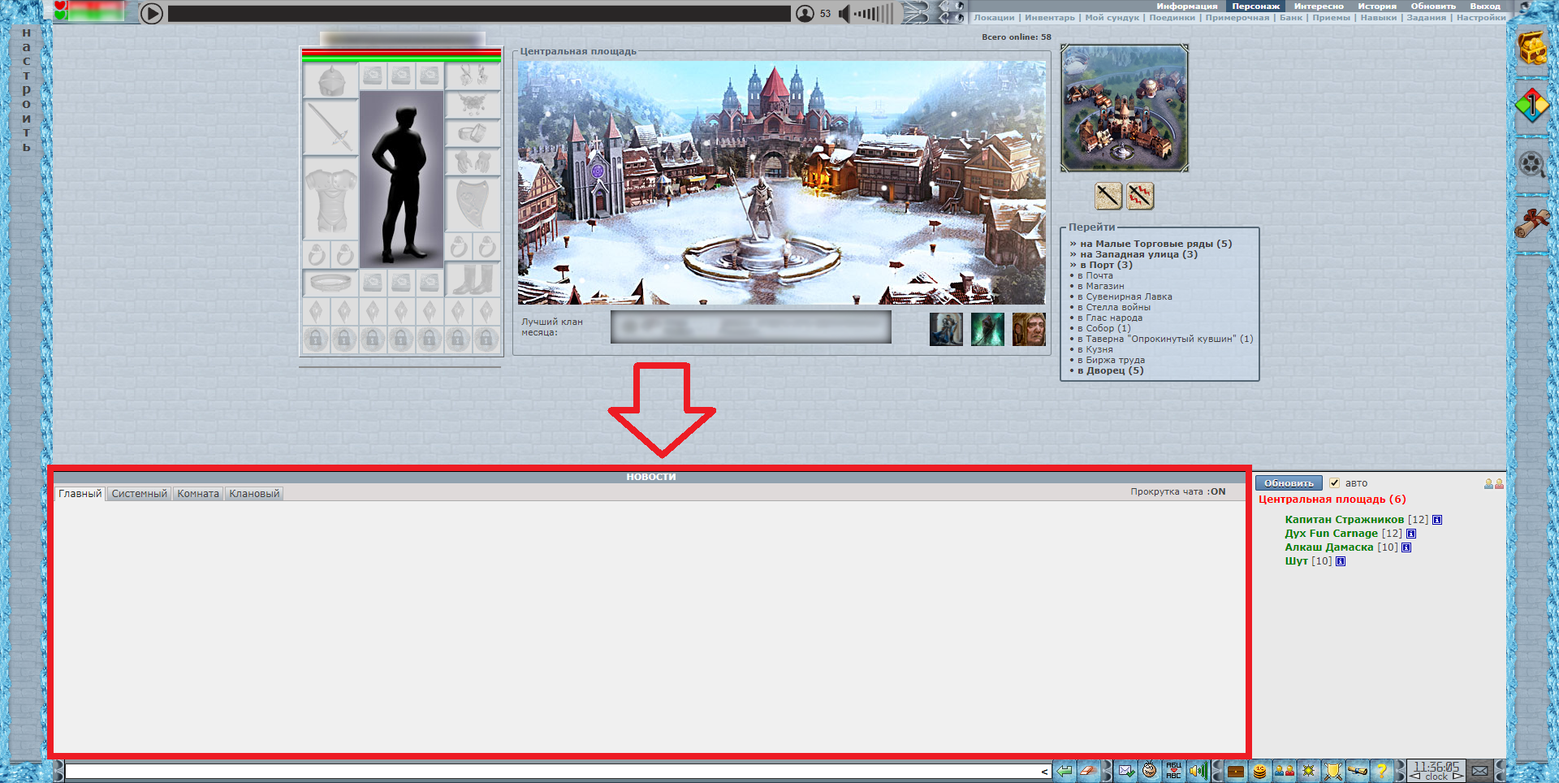
Task: Click the gold coins stack icon
Action: 1259,771
